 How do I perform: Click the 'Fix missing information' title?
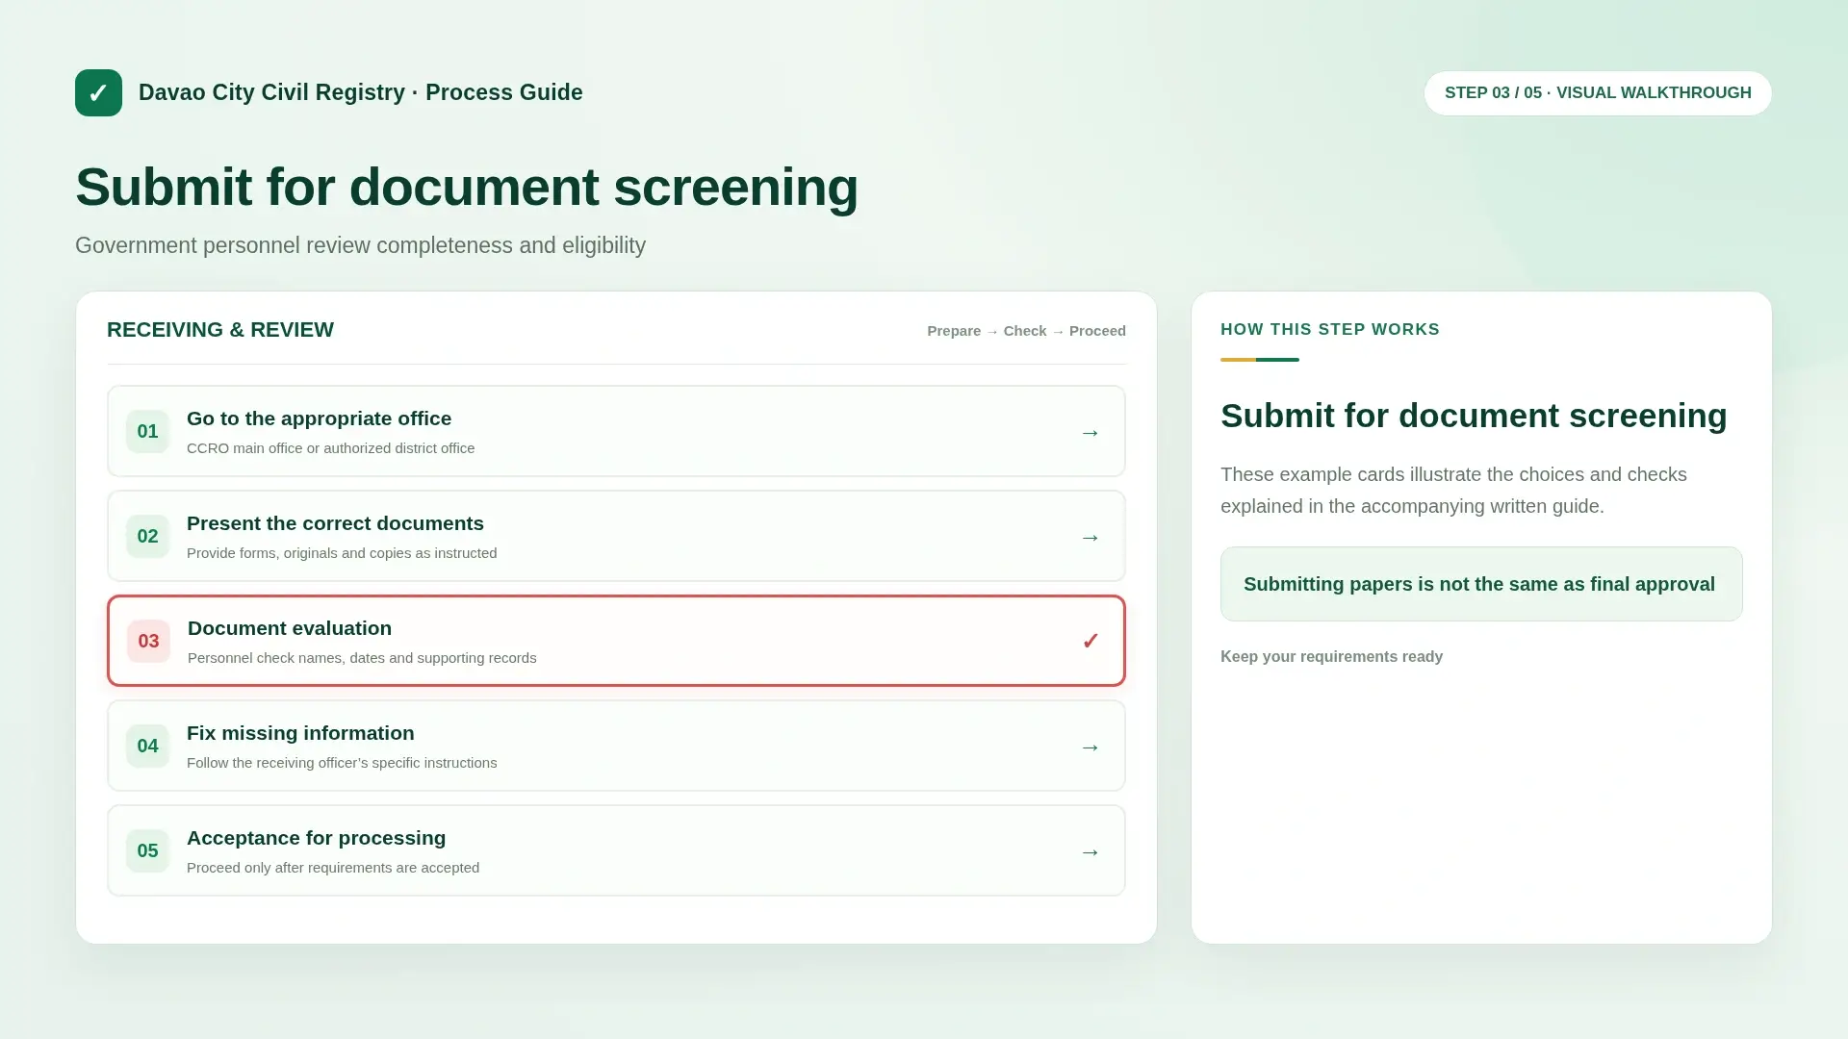click(x=300, y=733)
